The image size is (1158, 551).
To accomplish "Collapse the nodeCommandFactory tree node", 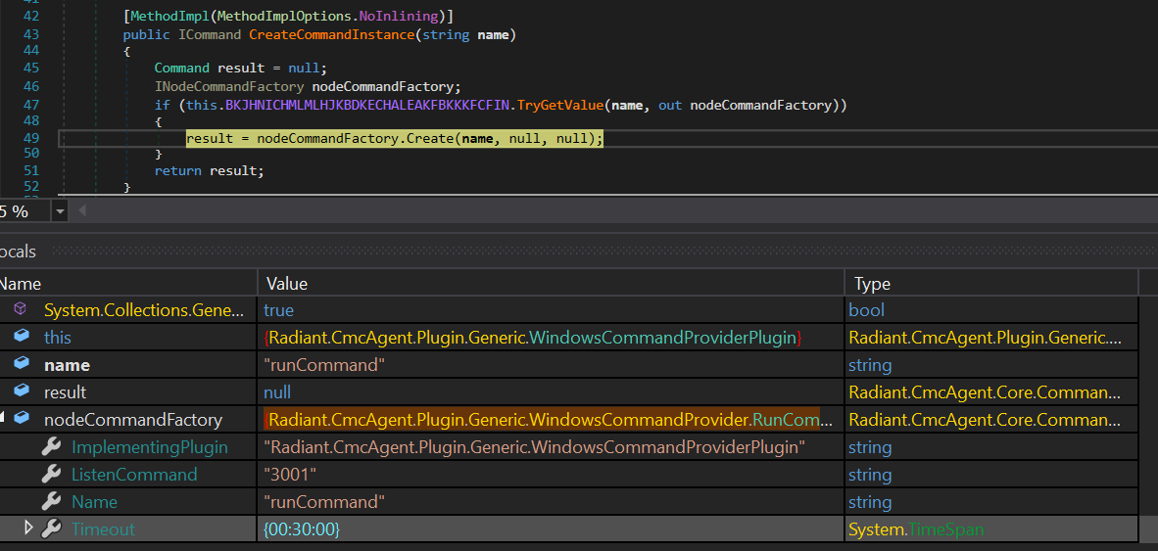I will [x=3, y=419].
